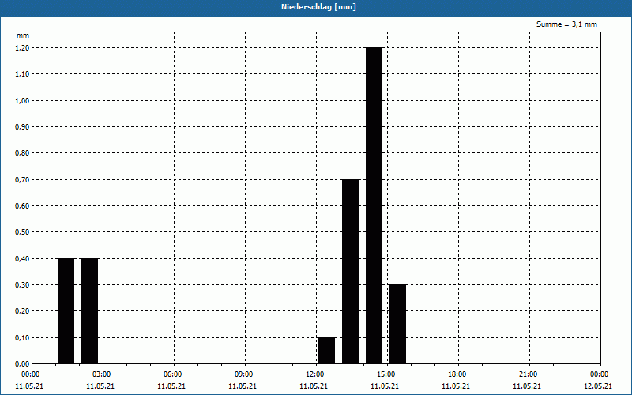Select the 0,10 mm bar after 12:00
This screenshot has height=395, width=632.
[x=326, y=351]
